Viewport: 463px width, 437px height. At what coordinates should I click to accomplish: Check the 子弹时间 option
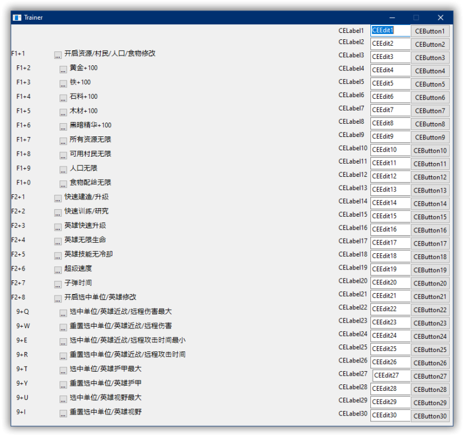(x=58, y=285)
